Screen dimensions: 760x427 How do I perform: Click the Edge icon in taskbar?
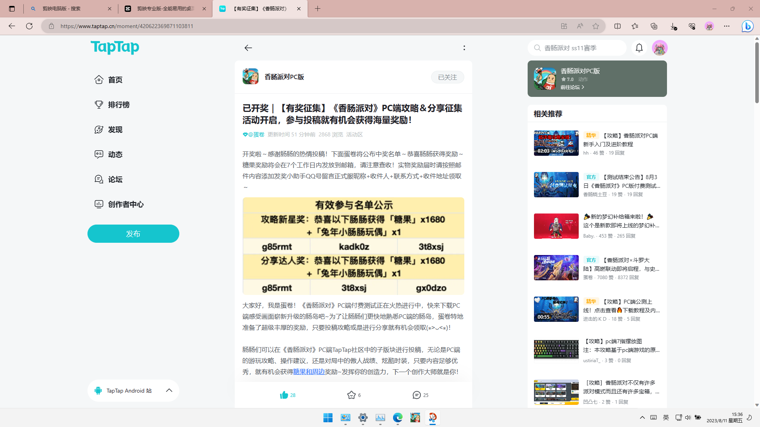click(397, 418)
